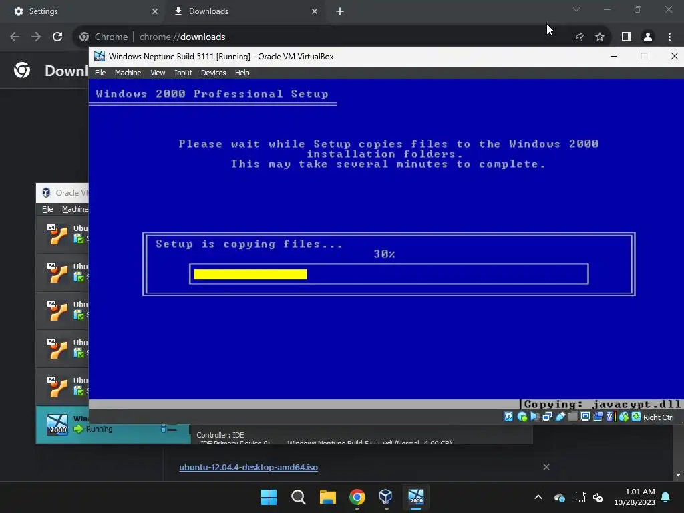Open the VM tools menu button beside Running
Viewport: 684px width, 513px height.
click(x=169, y=429)
